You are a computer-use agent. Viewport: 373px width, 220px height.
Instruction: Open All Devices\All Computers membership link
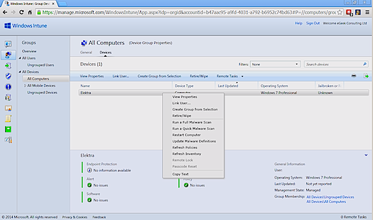pyautogui.click(x=326, y=202)
